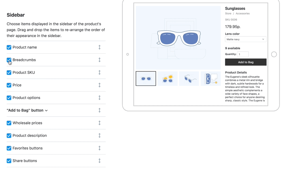Toggle the Wholesale prices checkbox
The height and width of the screenshot is (169, 286).
(9, 123)
